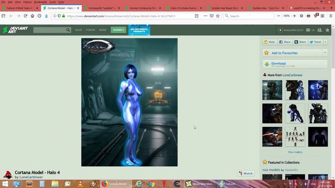Click the Download button
This screenshot has width=335, height=188.
(x=295, y=64)
